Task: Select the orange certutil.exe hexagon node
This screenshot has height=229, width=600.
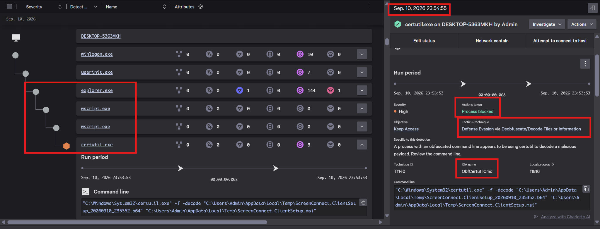Action: (x=67, y=146)
